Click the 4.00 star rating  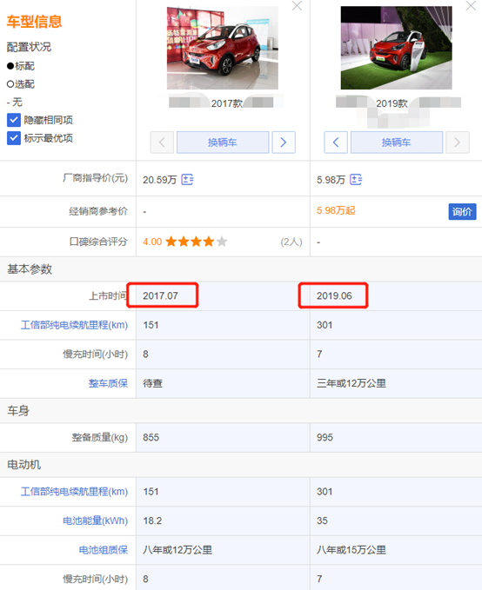click(185, 242)
